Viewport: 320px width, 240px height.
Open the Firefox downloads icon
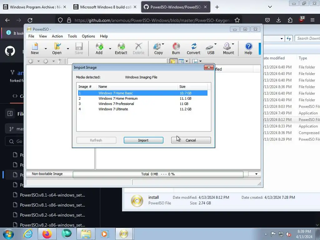click(x=278, y=20)
